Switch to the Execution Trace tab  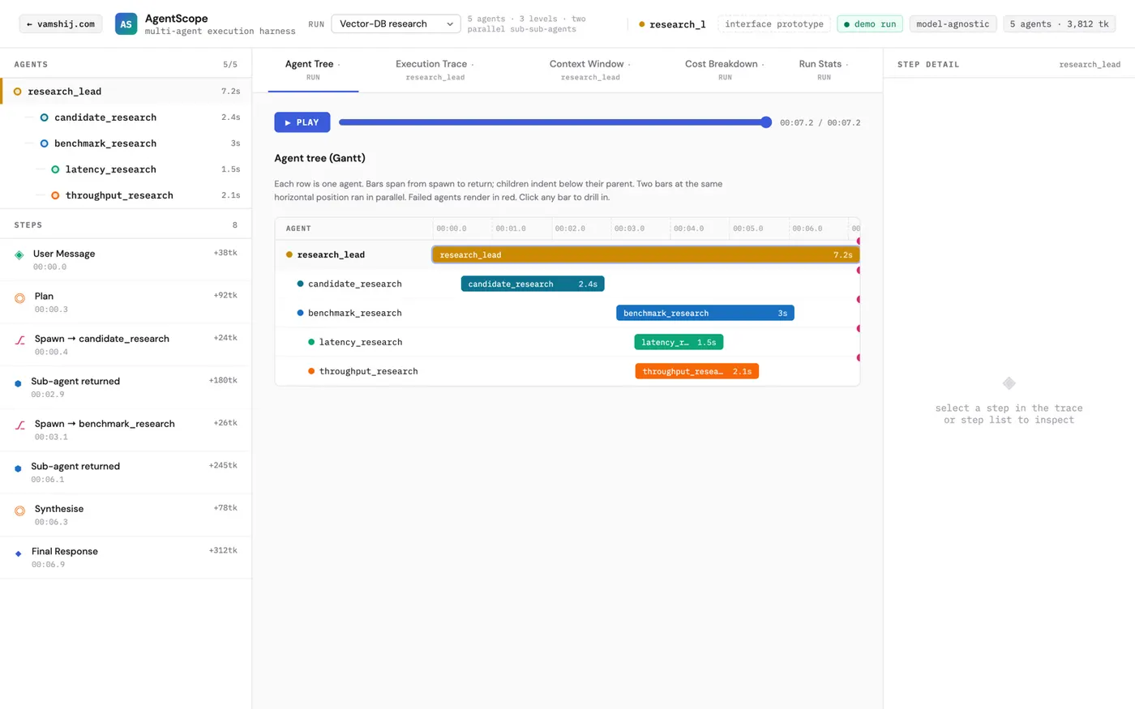click(x=435, y=70)
